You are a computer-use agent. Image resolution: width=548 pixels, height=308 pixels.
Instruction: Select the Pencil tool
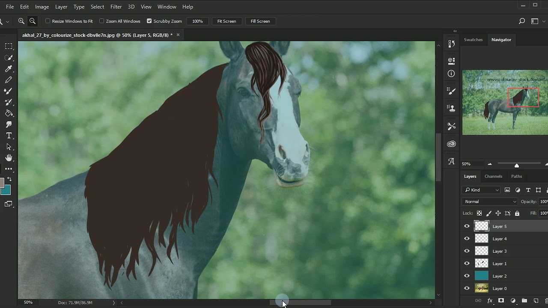tap(9, 80)
